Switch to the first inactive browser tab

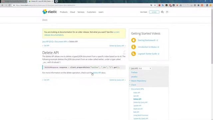[x=14, y=1]
